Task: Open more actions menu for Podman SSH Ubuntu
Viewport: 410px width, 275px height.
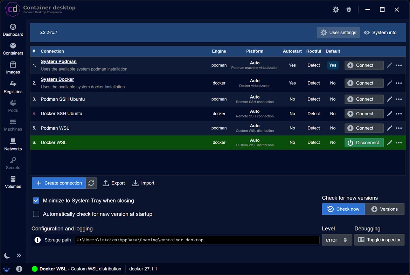Action: pos(398,99)
